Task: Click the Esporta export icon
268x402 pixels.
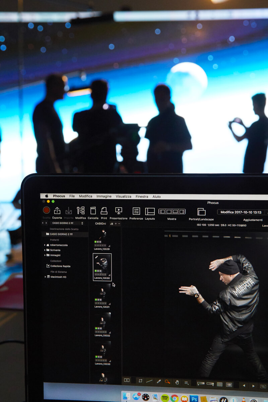Action: pyautogui.click(x=57, y=211)
